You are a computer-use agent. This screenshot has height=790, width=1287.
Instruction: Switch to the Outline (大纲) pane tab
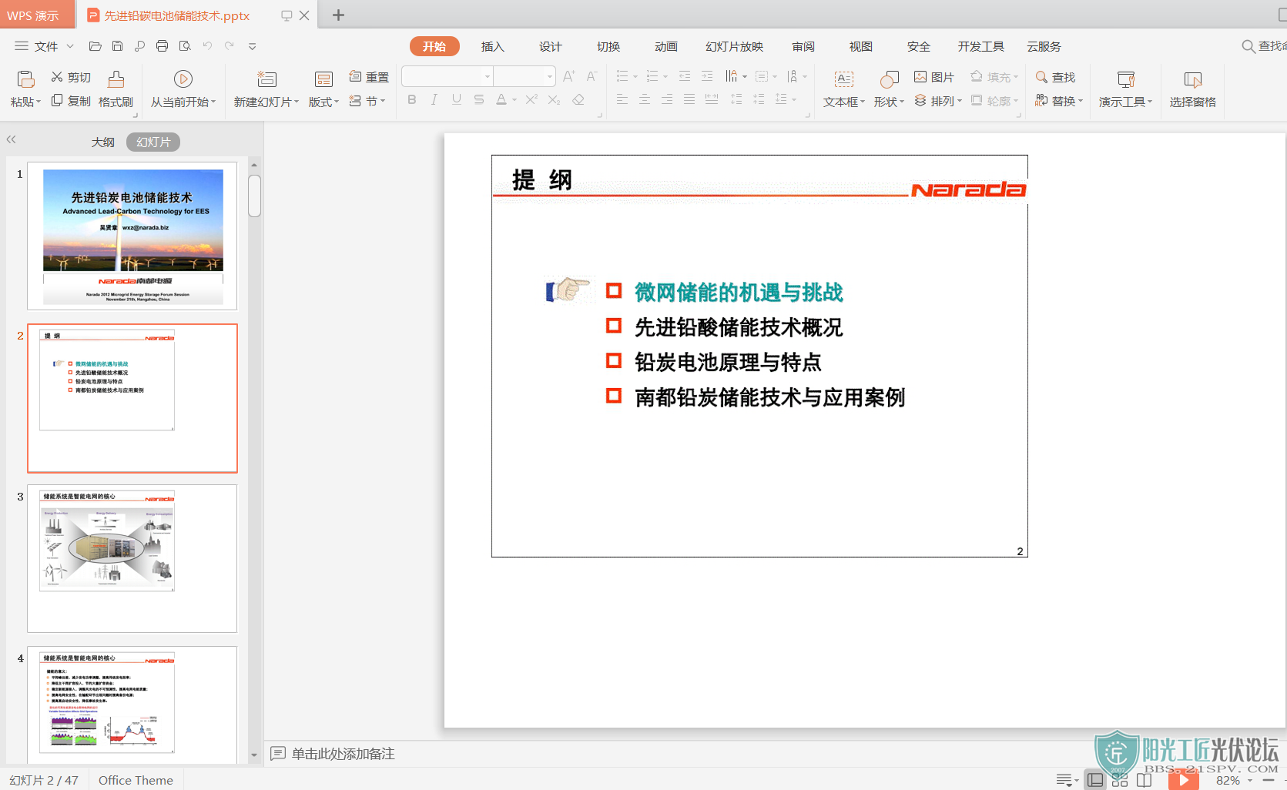(102, 142)
